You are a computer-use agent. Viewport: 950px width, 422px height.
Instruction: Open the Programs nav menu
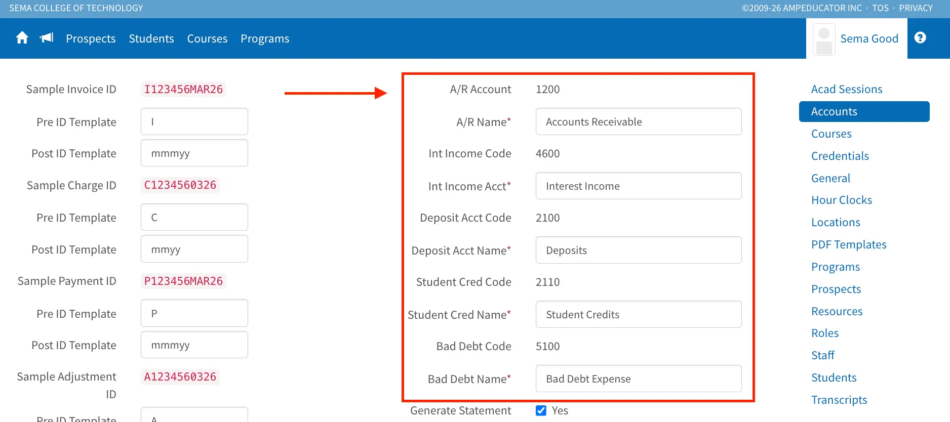265,38
